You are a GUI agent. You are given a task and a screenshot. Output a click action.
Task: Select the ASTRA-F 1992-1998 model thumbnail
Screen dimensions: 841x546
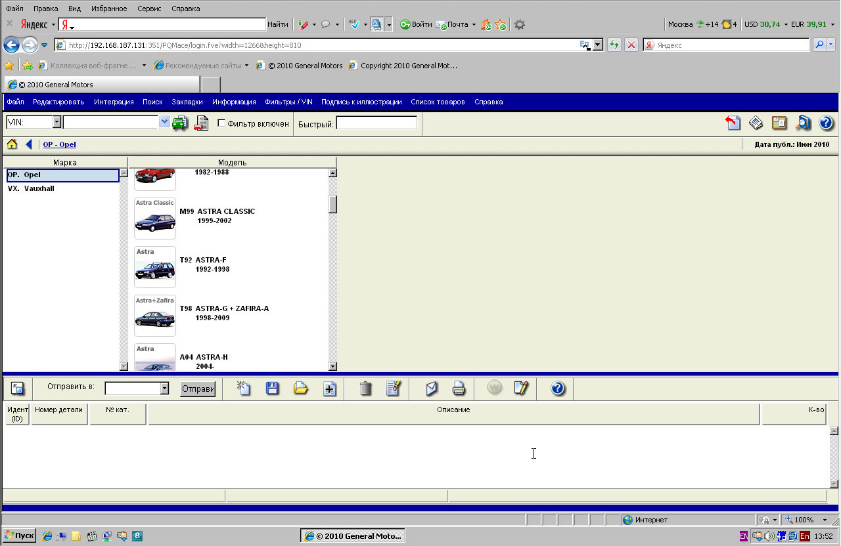coord(155,267)
